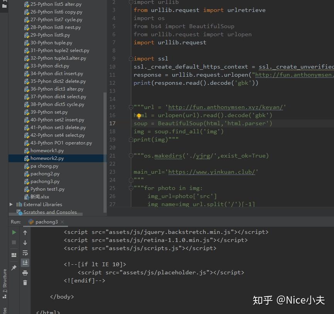Click the Down the Stack Trace arrow icon
This screenshot has height=314, width=334.
[25, 243]
